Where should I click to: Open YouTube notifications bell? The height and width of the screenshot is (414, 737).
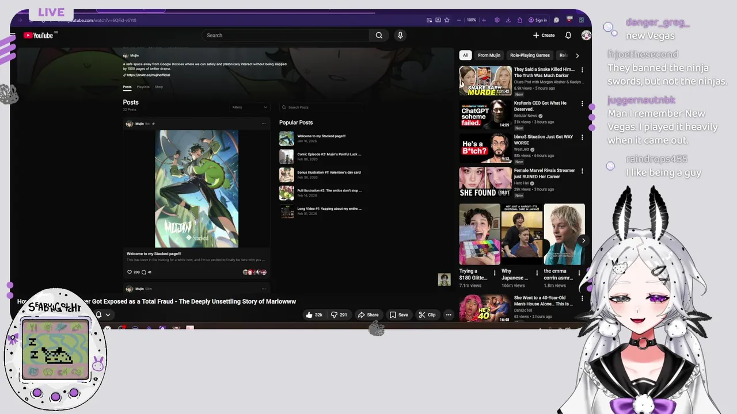click(x=568, y=35)
